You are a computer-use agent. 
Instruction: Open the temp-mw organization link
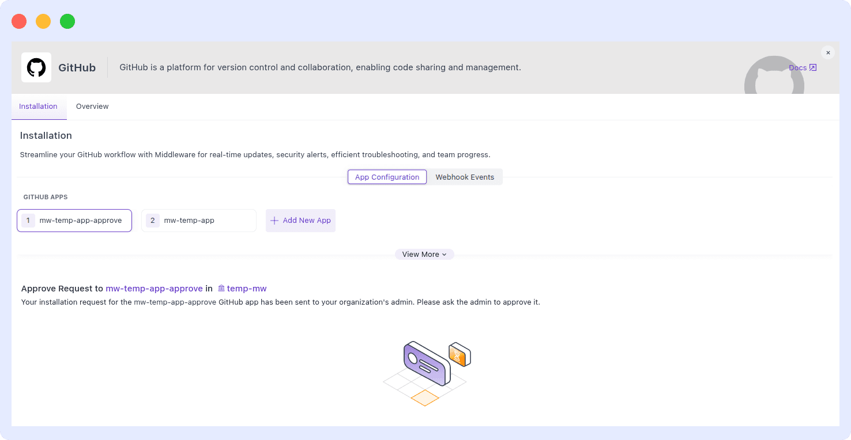[247, 288]
